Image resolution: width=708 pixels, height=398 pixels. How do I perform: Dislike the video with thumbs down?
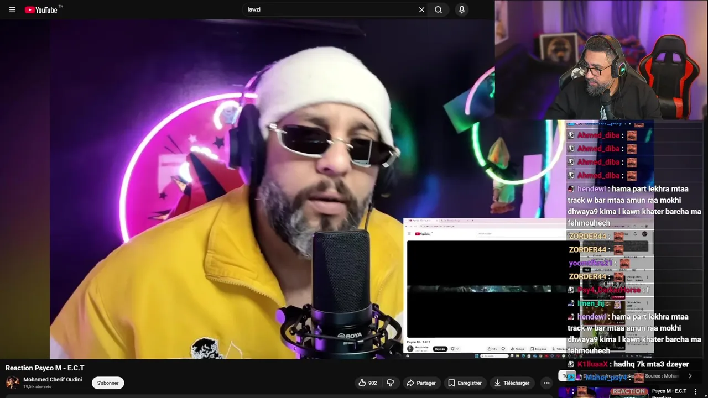click(391, 383)
